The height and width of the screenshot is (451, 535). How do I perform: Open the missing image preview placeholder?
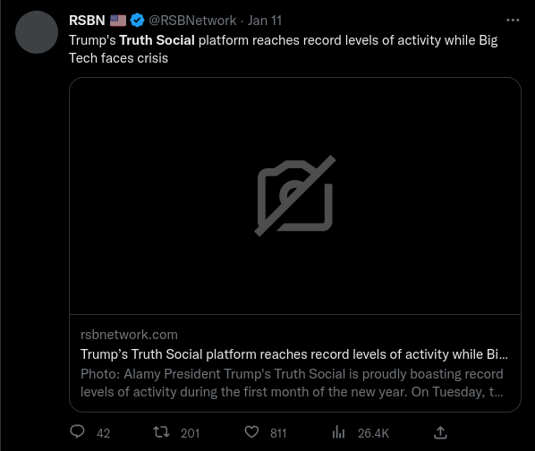(295, 196)
